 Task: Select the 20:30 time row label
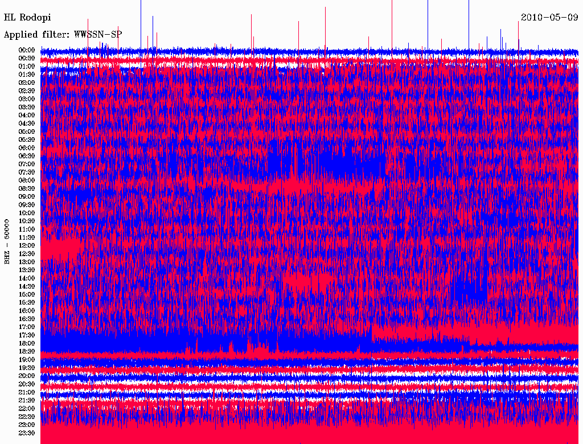pos(27,384)
